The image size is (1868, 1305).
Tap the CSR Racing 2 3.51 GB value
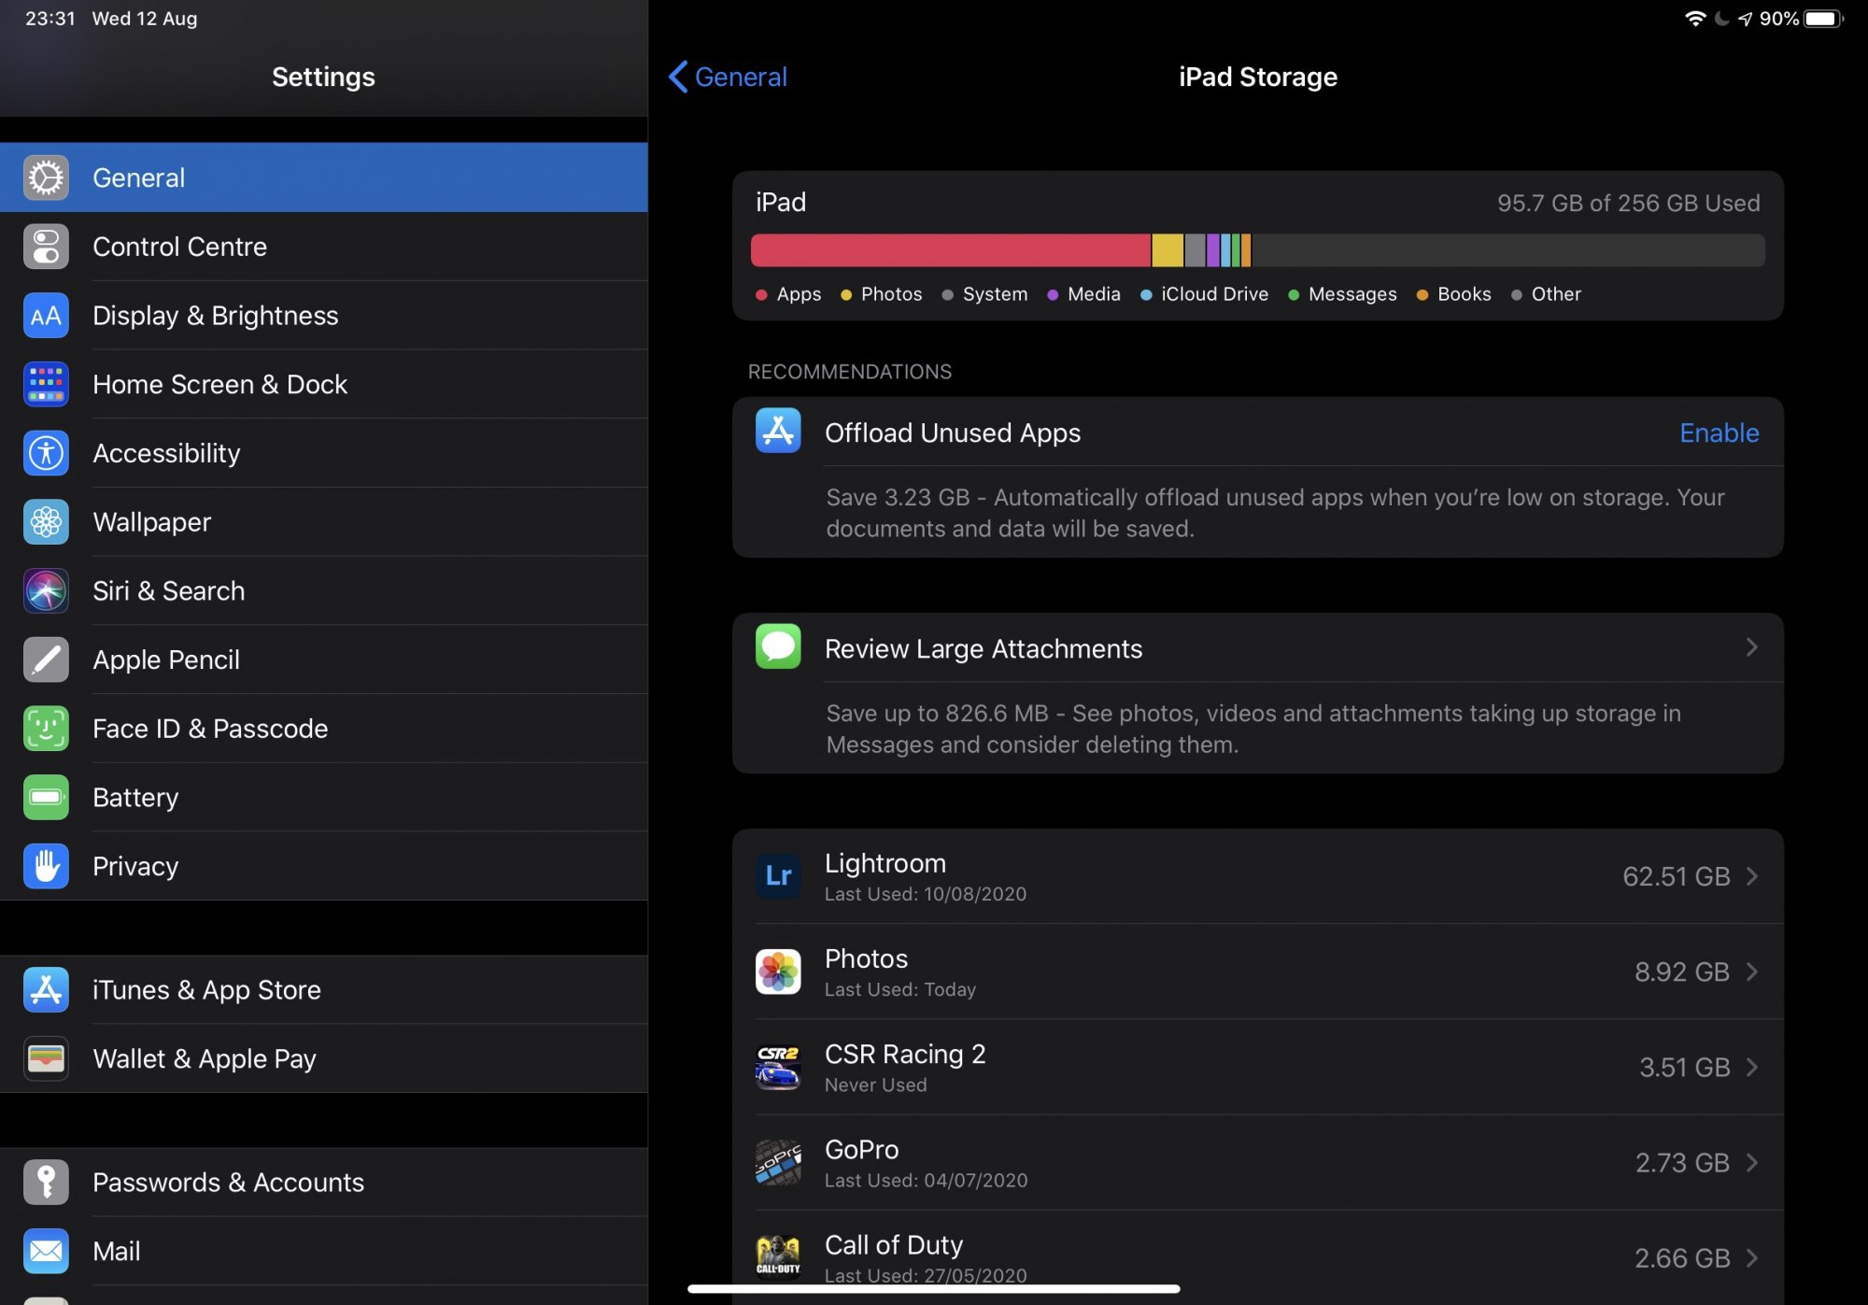click(x=1685, y=1067)
